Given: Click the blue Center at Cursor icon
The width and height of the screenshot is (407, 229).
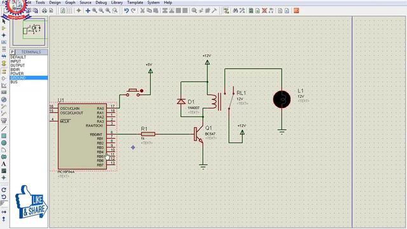Looking at the screenshot, I should (x=88, y=11).
